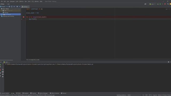Open TODO tool window
Screen dimensions: 171x96
click(18, 93)
